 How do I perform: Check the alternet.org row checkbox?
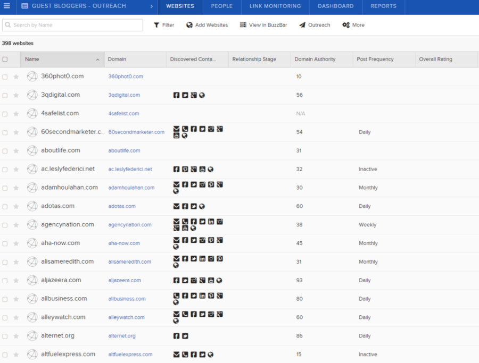[x=5, y=336]
